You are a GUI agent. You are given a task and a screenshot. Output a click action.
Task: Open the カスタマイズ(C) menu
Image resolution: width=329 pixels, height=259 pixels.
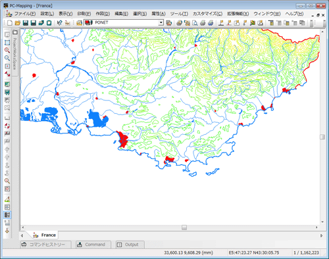click(207, 14)
